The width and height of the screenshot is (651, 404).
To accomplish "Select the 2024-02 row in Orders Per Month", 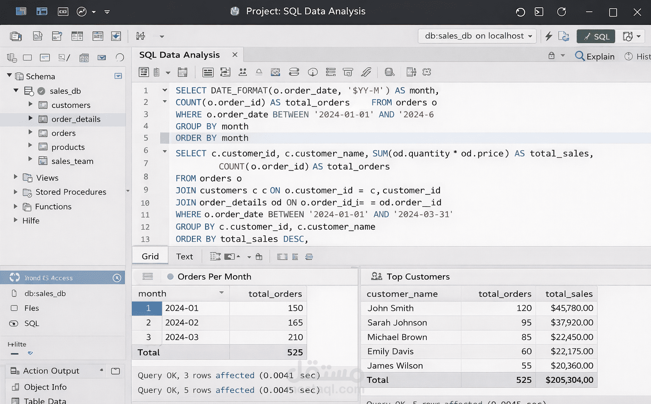I will pos(182,323).
